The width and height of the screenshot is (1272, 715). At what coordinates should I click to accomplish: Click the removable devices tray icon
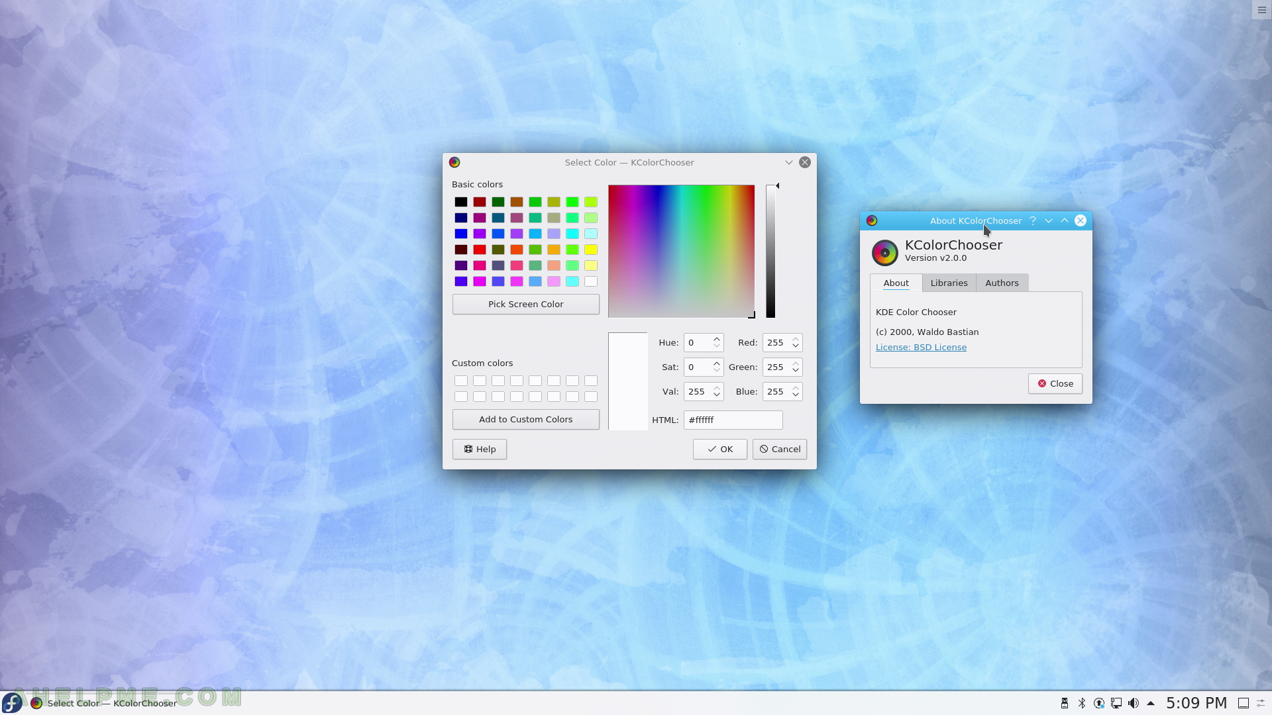(1065, 703)
